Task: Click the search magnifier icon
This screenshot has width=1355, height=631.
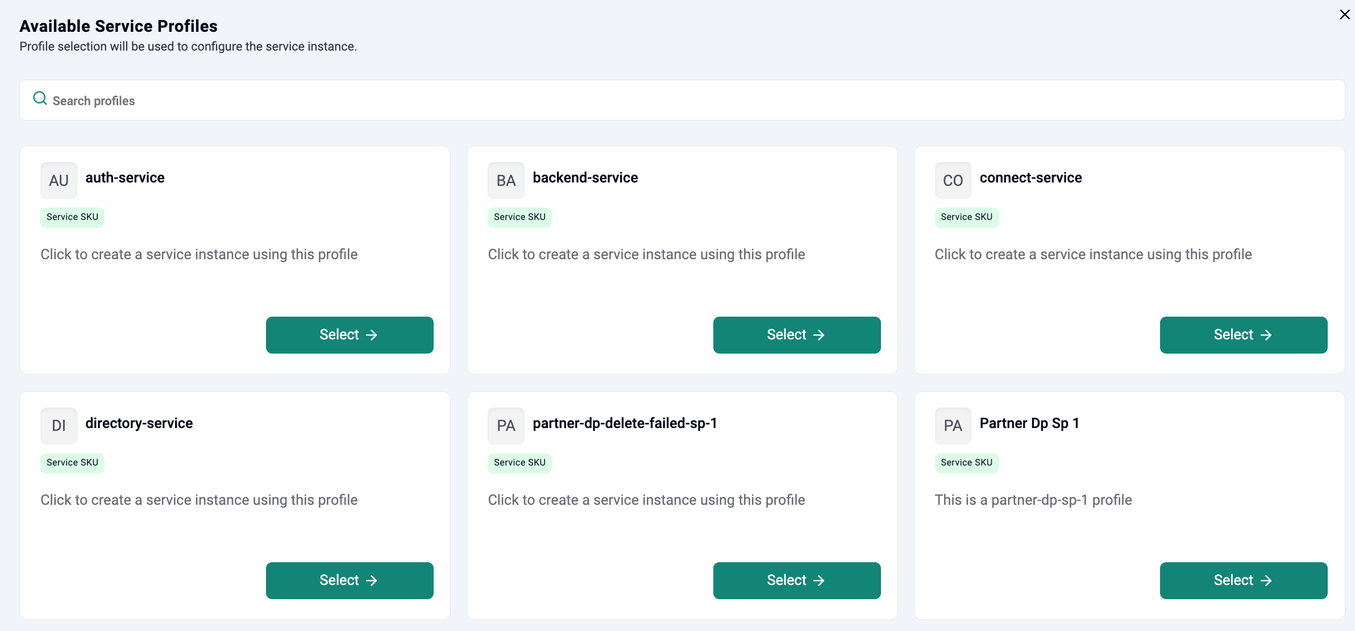Action: tap(40, 99)
